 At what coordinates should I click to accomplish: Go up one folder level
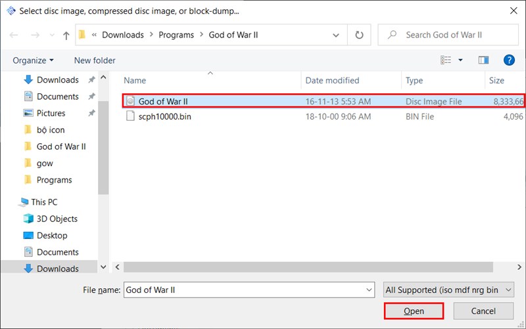[x=66, y=35]
